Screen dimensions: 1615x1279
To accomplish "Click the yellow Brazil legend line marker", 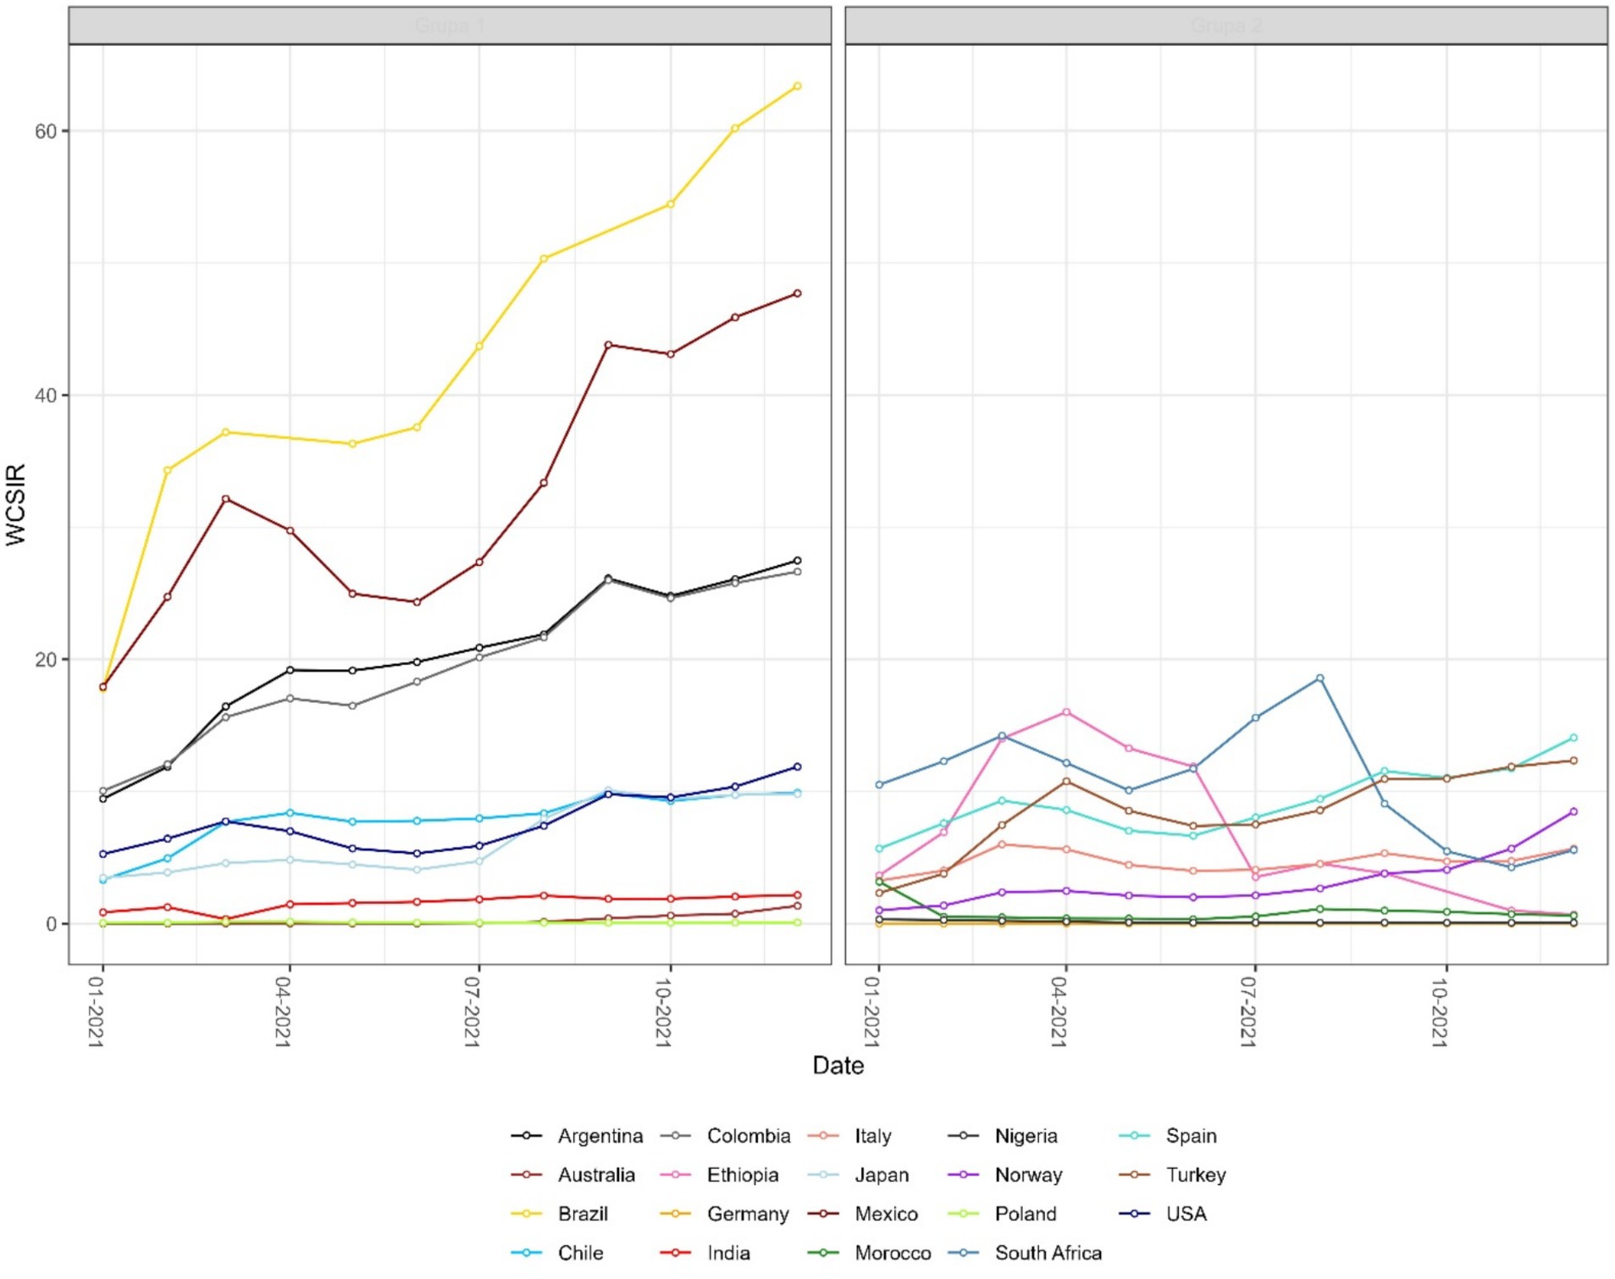I will tap(526, 1214).
